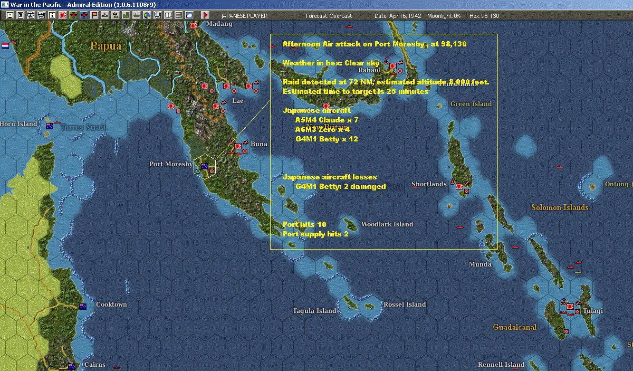Click the ship with arrows toolbar icon
Screen dimensions: 633x371
tap(136, 15)
